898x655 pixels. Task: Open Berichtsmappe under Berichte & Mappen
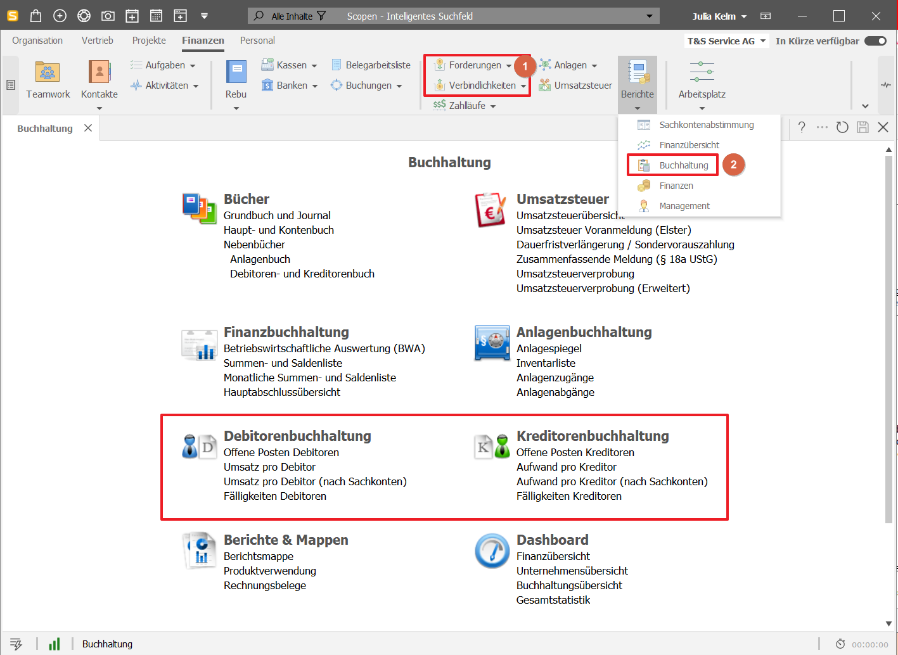pos(259,556)
